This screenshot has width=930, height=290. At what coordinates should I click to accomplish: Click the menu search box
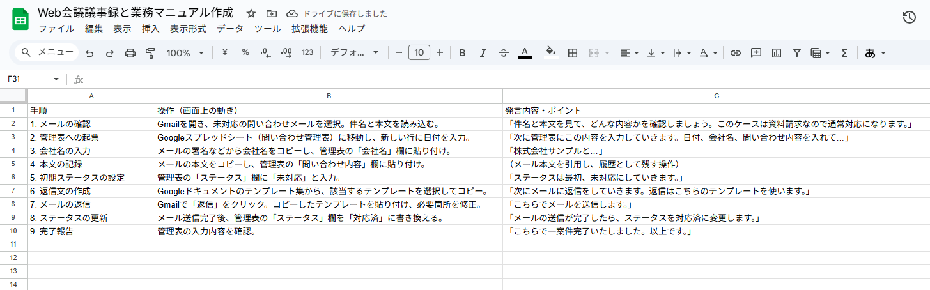pyautogui.click(x=46, y=52)
